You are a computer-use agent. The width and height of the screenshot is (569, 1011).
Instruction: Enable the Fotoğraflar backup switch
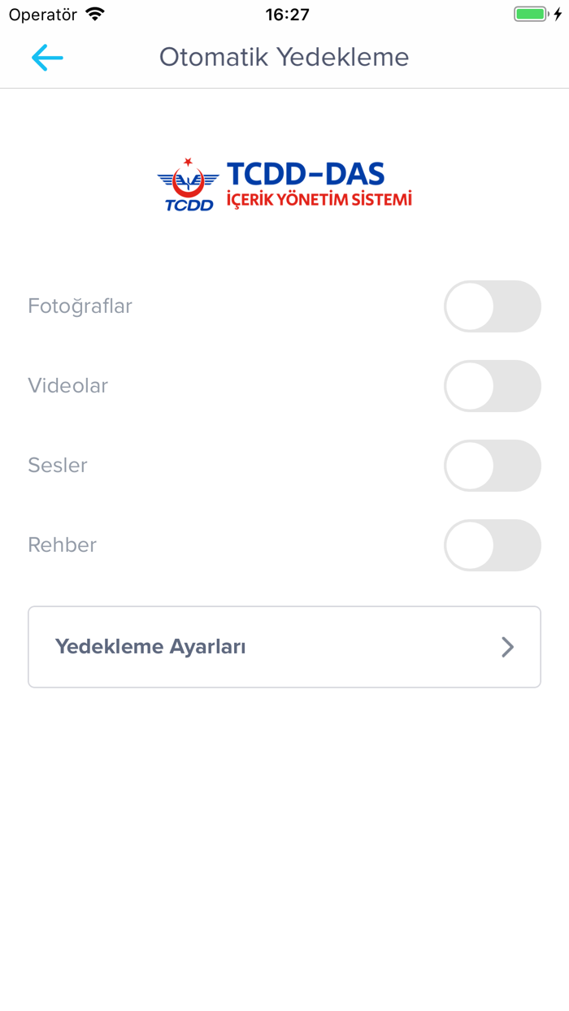pyautogui.click(x=492, y=306)
